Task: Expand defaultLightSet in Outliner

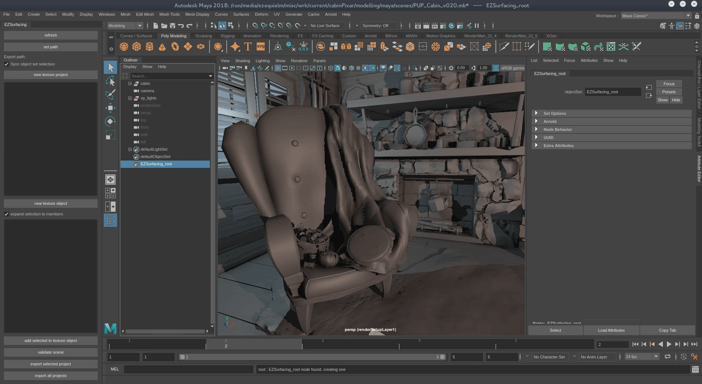Action: [130, 149]
